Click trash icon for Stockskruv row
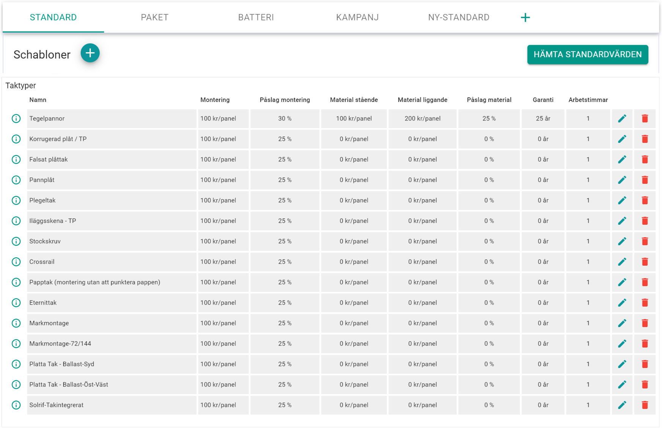 (645, 241)
